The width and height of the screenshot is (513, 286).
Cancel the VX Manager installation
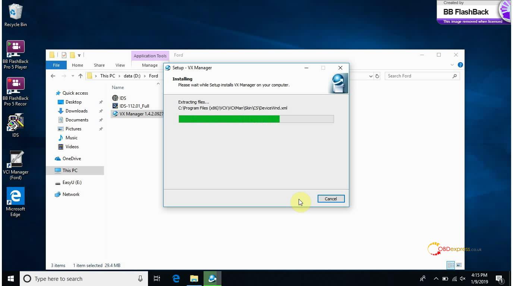(x=331, y=199)
